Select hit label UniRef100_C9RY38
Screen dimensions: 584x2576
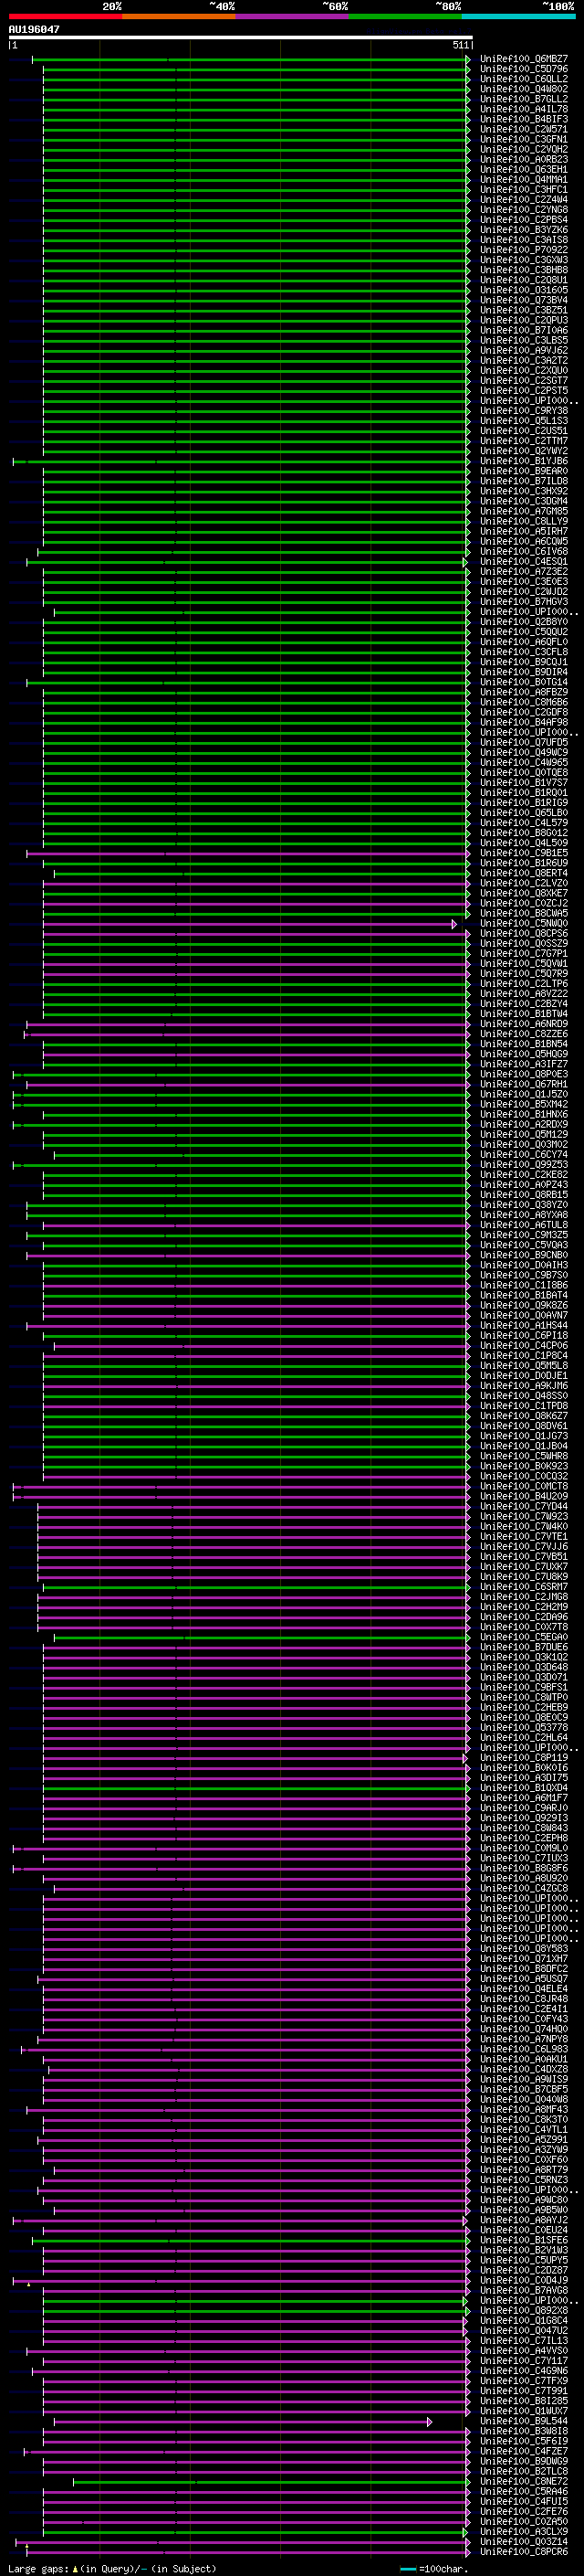(524, 411)
